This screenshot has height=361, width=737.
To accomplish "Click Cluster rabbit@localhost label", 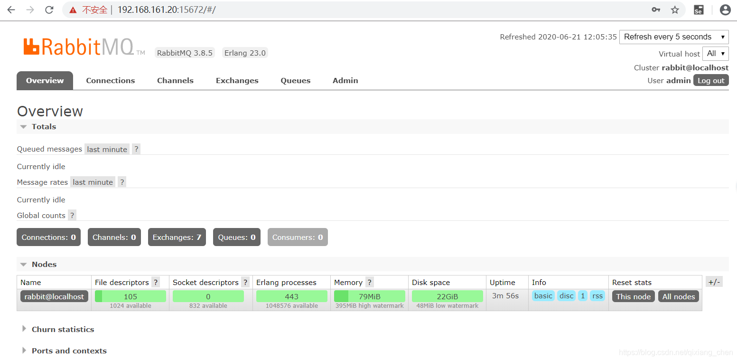I will (x=681, y=67).
